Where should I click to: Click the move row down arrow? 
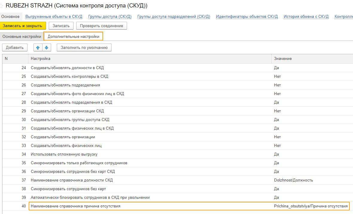[x=47, y=47]
